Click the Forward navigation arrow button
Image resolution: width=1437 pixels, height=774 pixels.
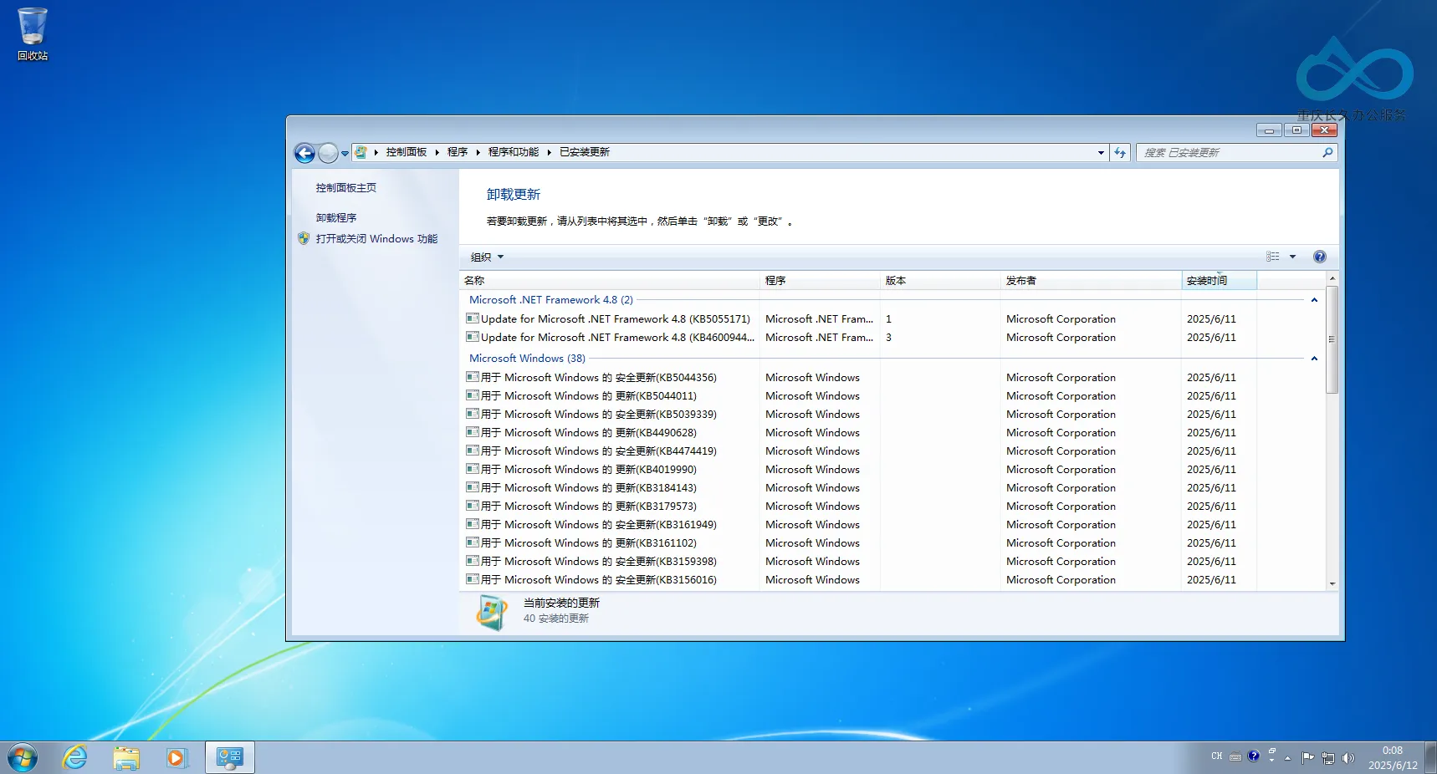tap(328, 153)
